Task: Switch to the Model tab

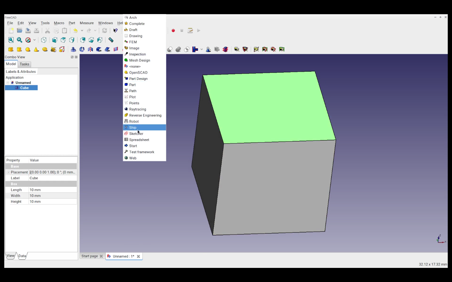Action: pyautogui.click(x=11, y=64)
